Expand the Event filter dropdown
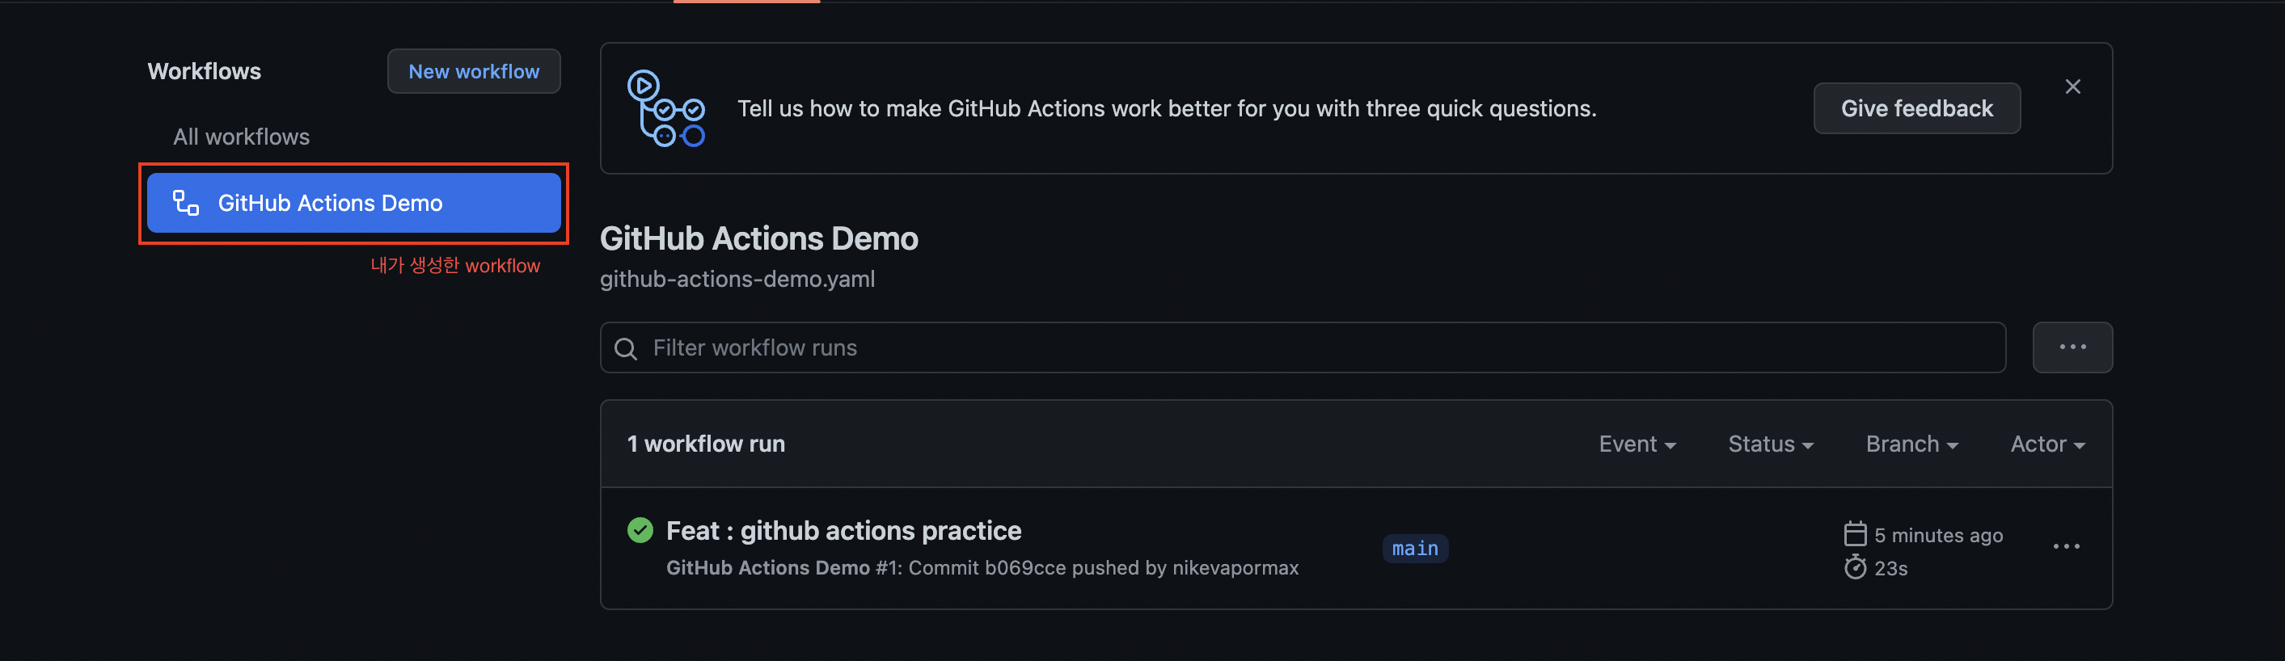Screen dimensions: 2285x661 [x=1637, y=444]
